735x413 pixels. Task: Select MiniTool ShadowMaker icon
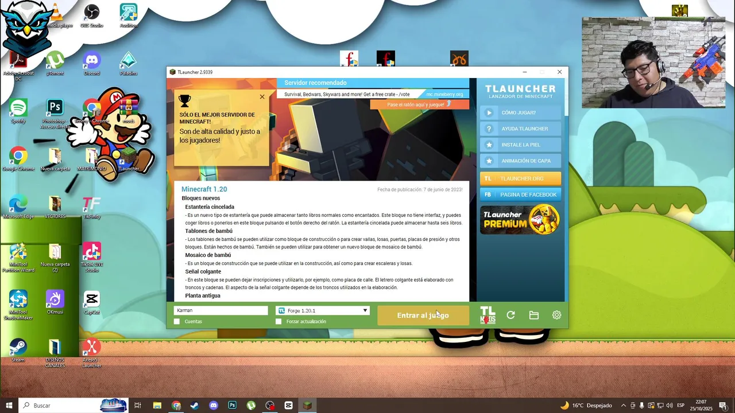18,305
